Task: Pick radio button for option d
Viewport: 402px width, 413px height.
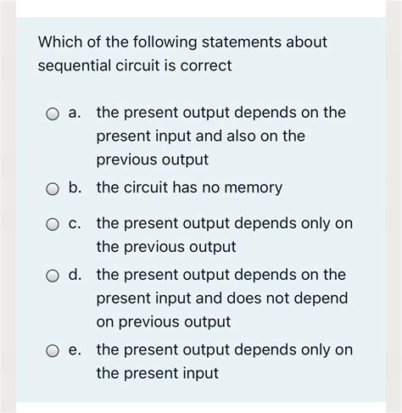Action: 53,276
